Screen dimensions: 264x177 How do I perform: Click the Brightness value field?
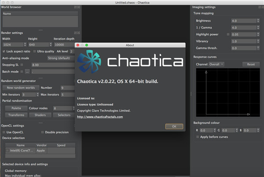(x=244, y=21)
